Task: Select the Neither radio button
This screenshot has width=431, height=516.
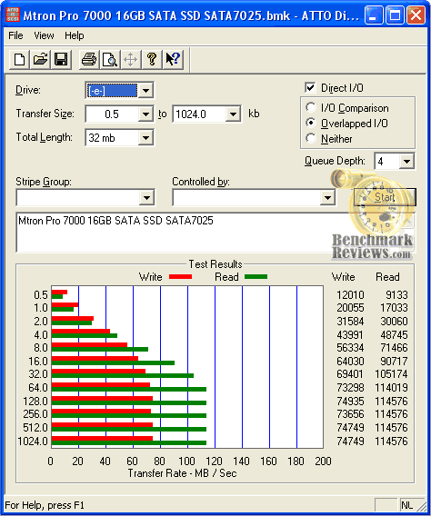Action: pos(310,138)
